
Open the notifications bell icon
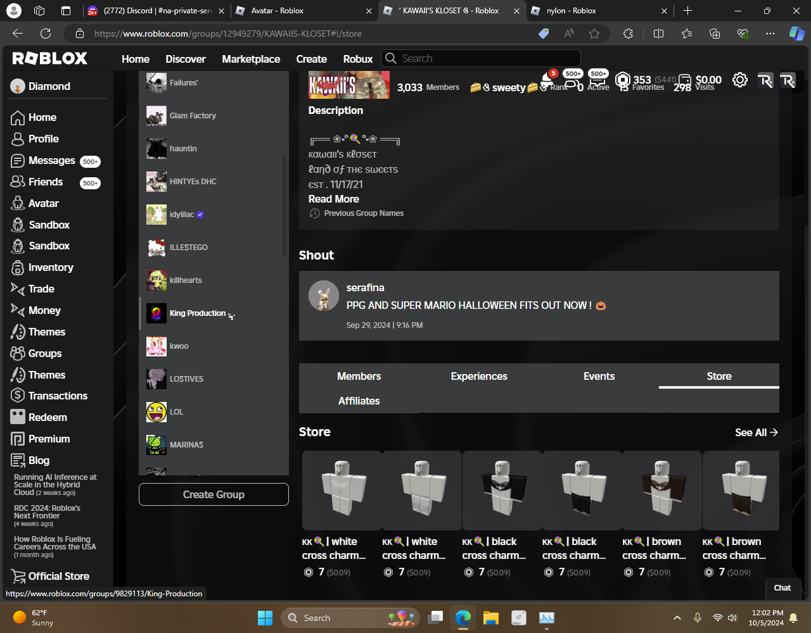click(547, 80)
